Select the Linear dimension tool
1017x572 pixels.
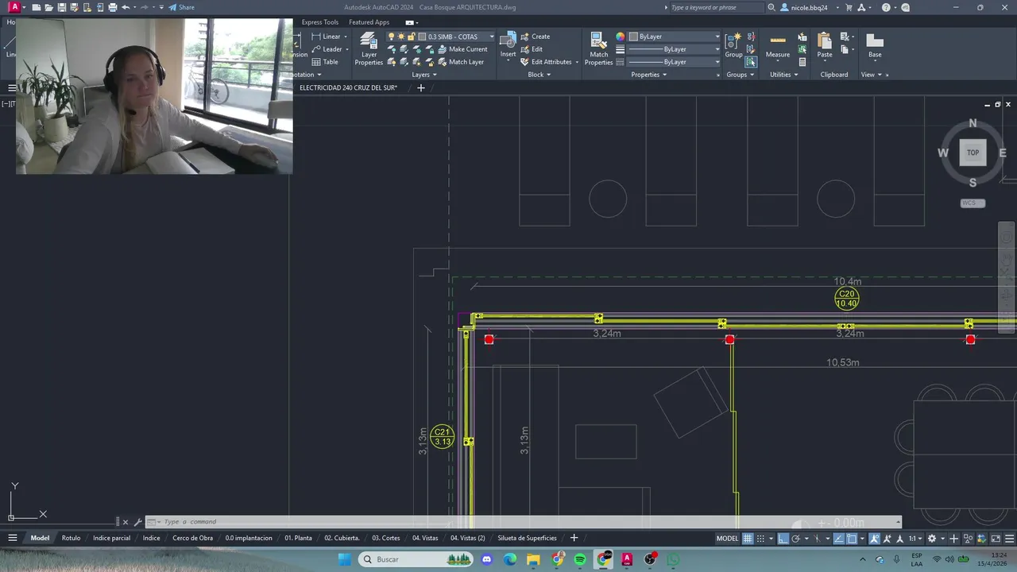[x=327, y=37]
